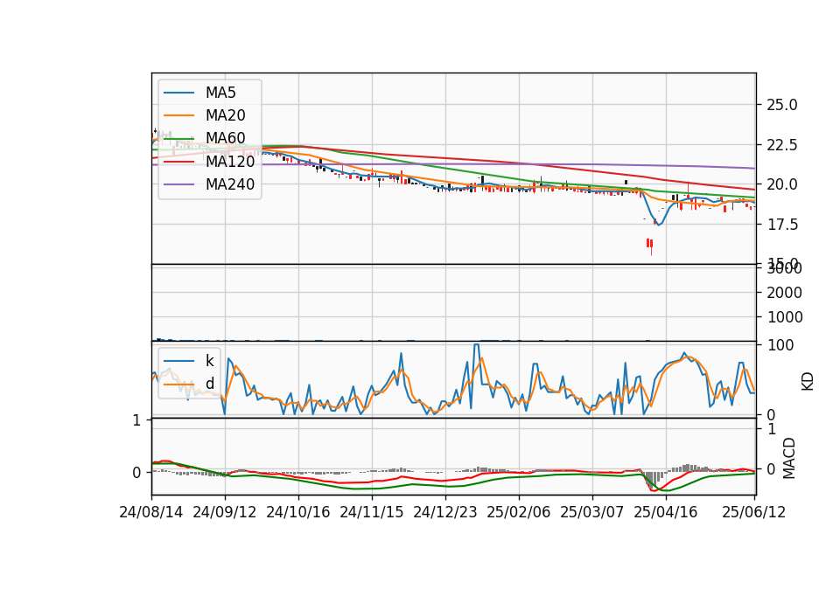Screen dimensions: 840x603
Task: Click the blue MA5 legend line swatch
Action: click(178, 94)
